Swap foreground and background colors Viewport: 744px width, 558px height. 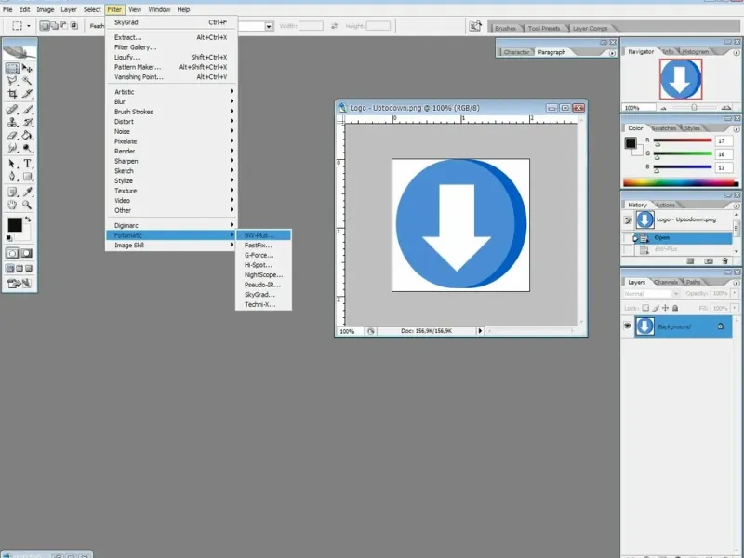coord(28,219)
